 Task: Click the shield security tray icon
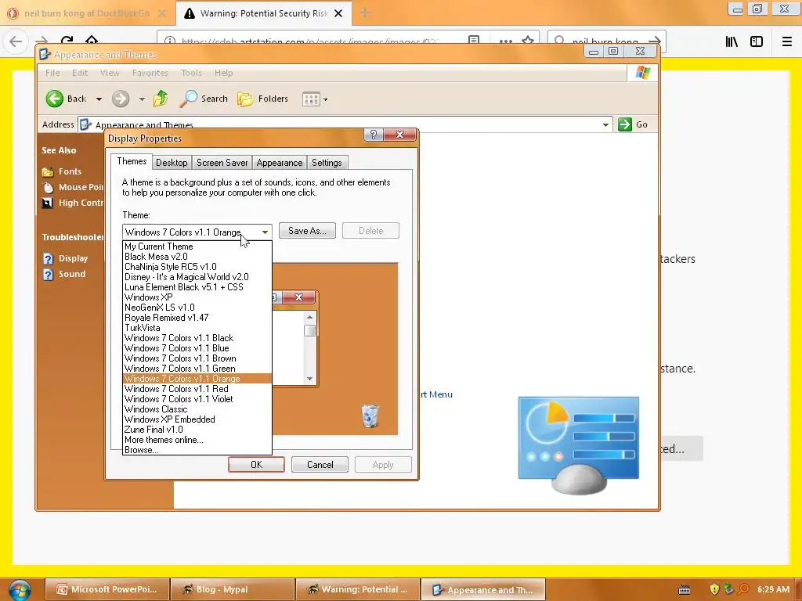[x=714, y=589]
